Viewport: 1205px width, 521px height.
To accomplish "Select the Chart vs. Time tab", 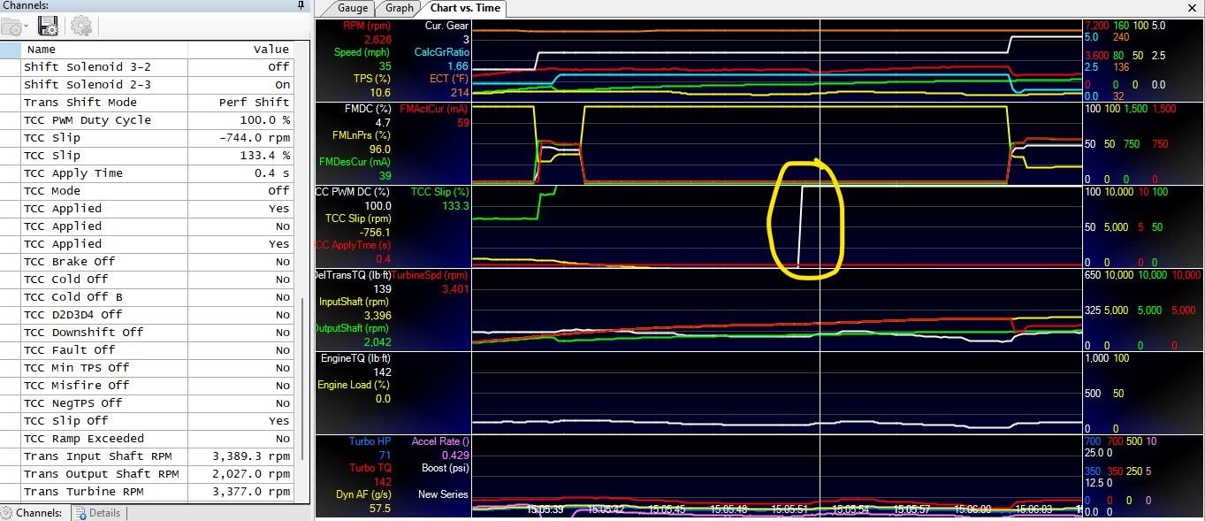I will pos(465,8).
